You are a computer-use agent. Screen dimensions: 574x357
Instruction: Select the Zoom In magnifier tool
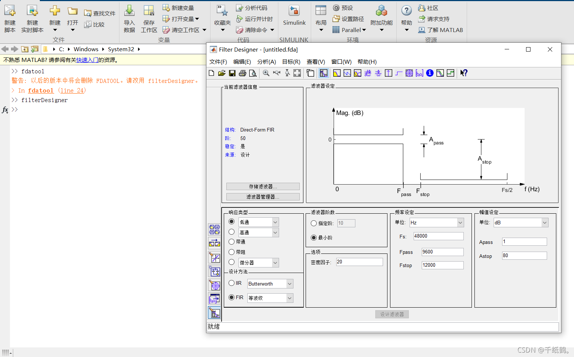[266, 73]
